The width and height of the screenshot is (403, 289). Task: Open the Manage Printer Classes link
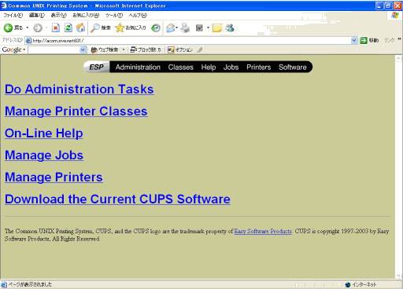tap(76, 112)
